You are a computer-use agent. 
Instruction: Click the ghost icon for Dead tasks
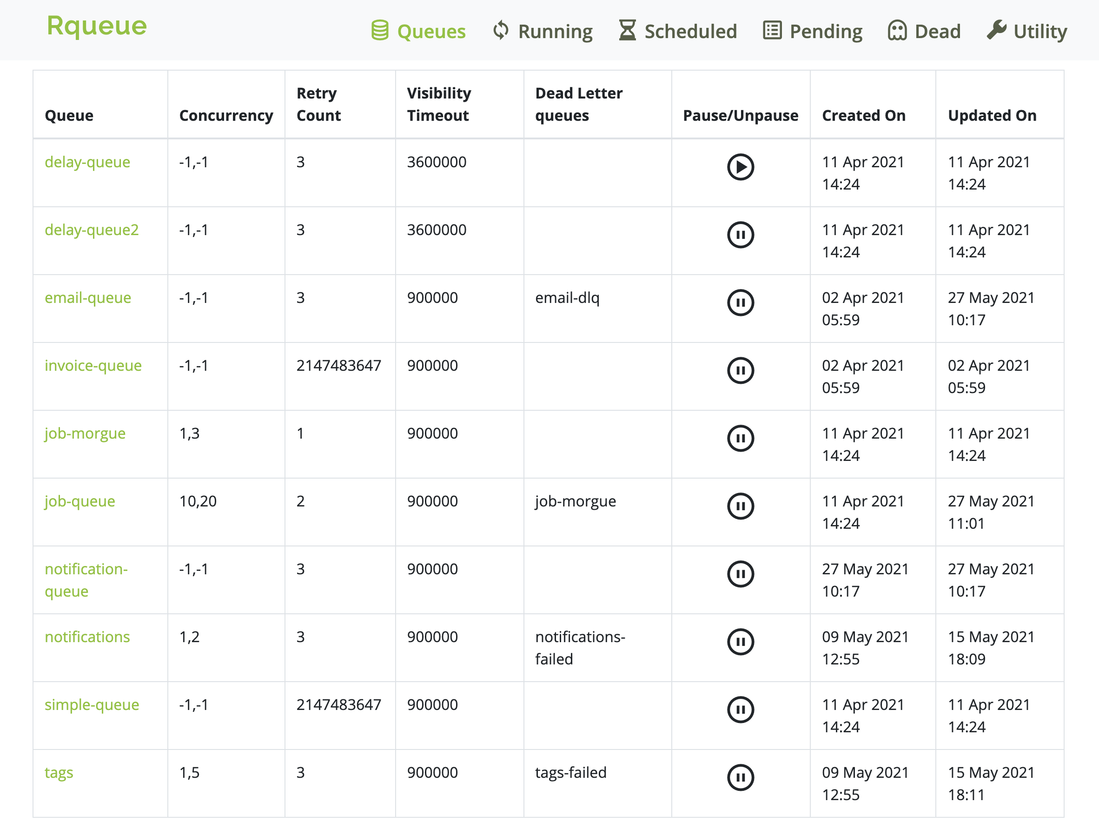[x=899, y=31]
